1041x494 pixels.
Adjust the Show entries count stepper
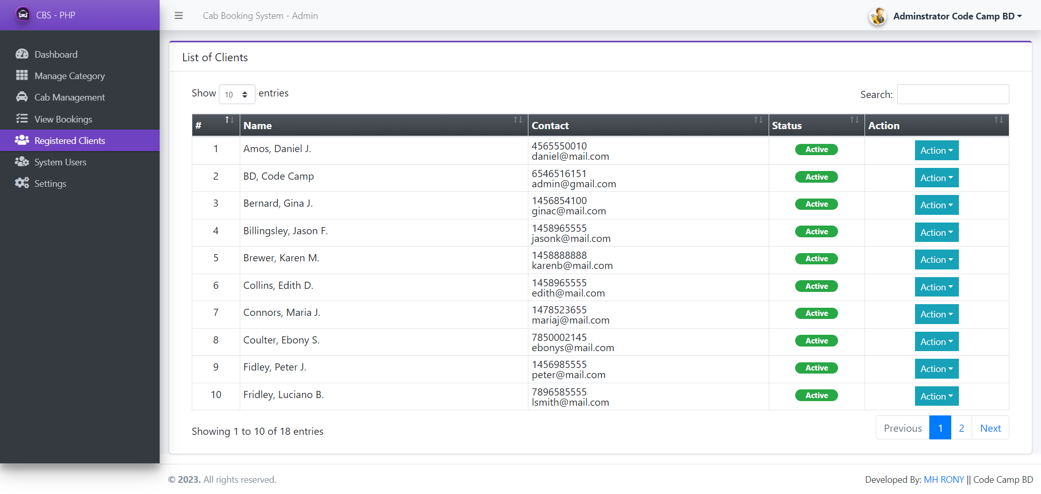tap(245, 94)
